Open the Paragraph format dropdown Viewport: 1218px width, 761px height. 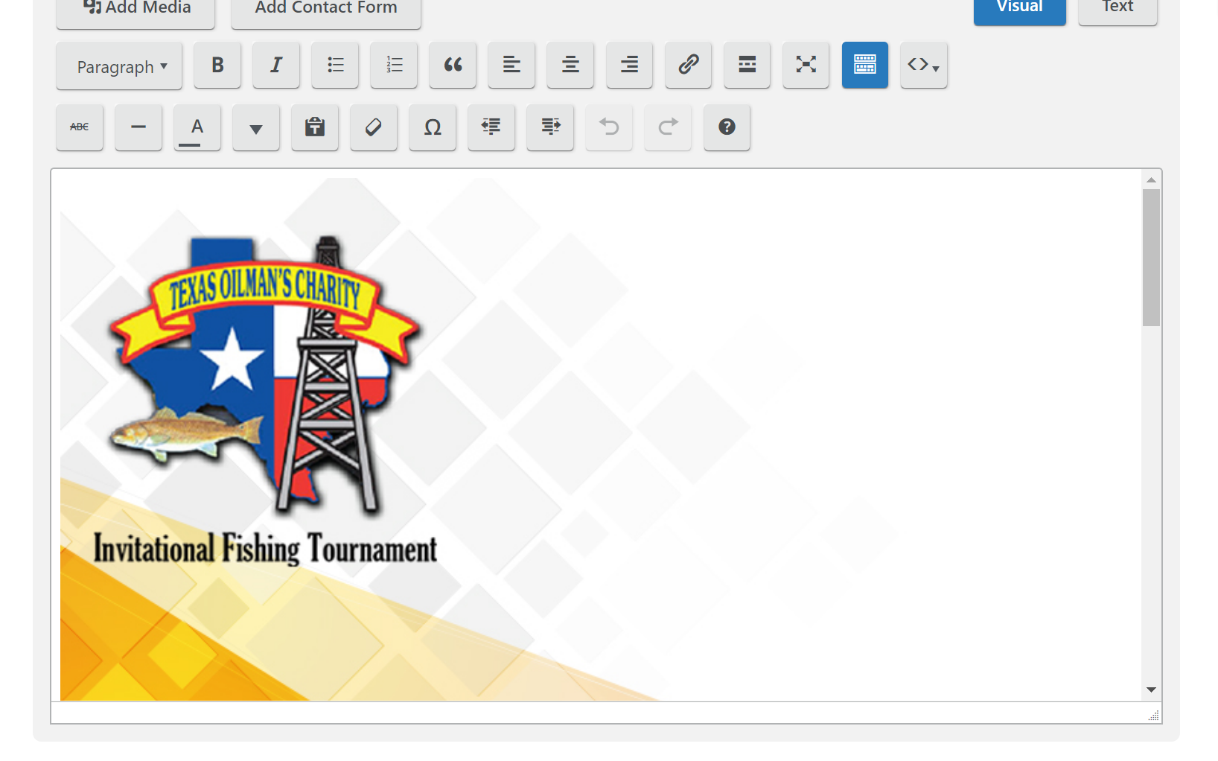[x=119, y=66]
